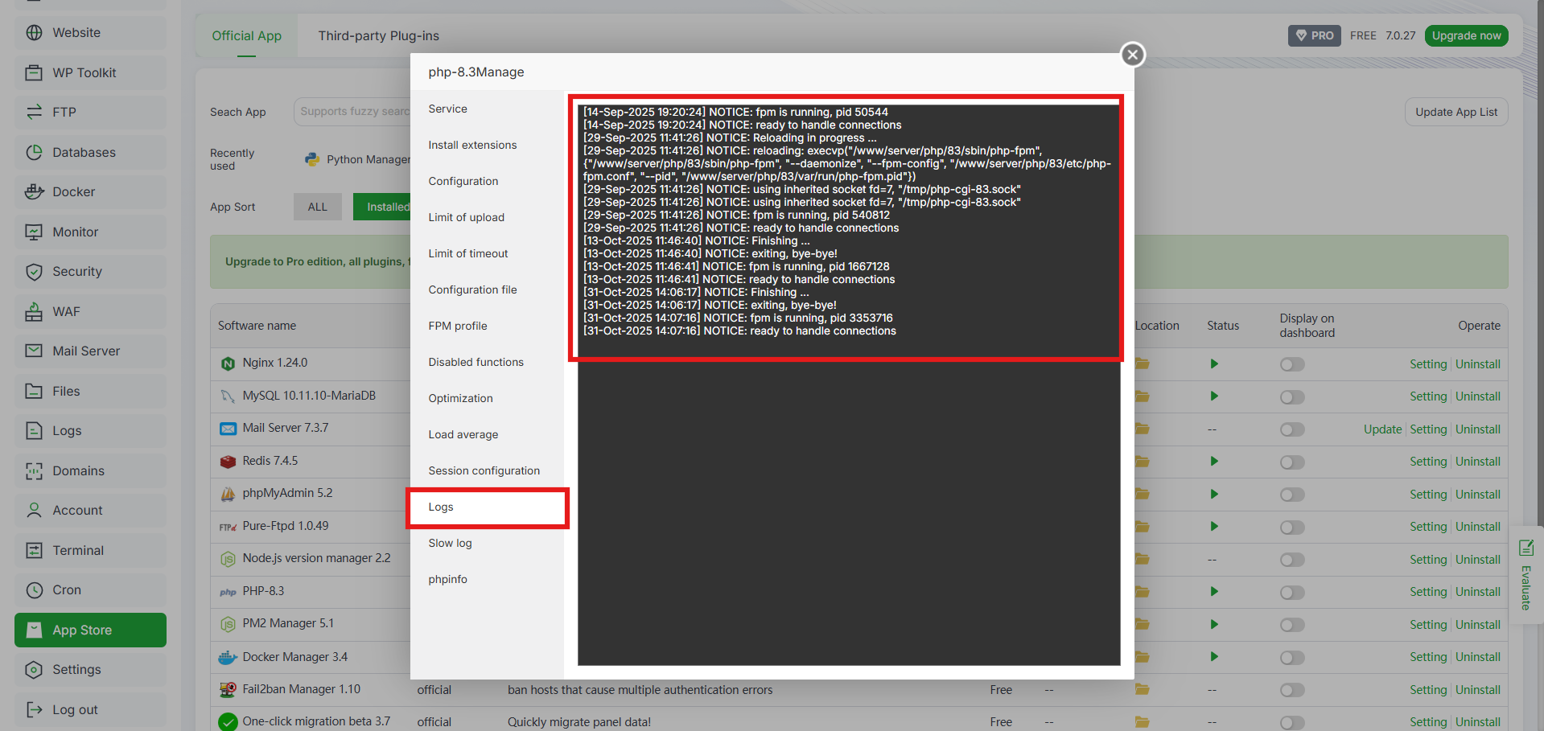Click Upgrade now button
This screenshot has height=731, width=1544.
click(1466, 35)
